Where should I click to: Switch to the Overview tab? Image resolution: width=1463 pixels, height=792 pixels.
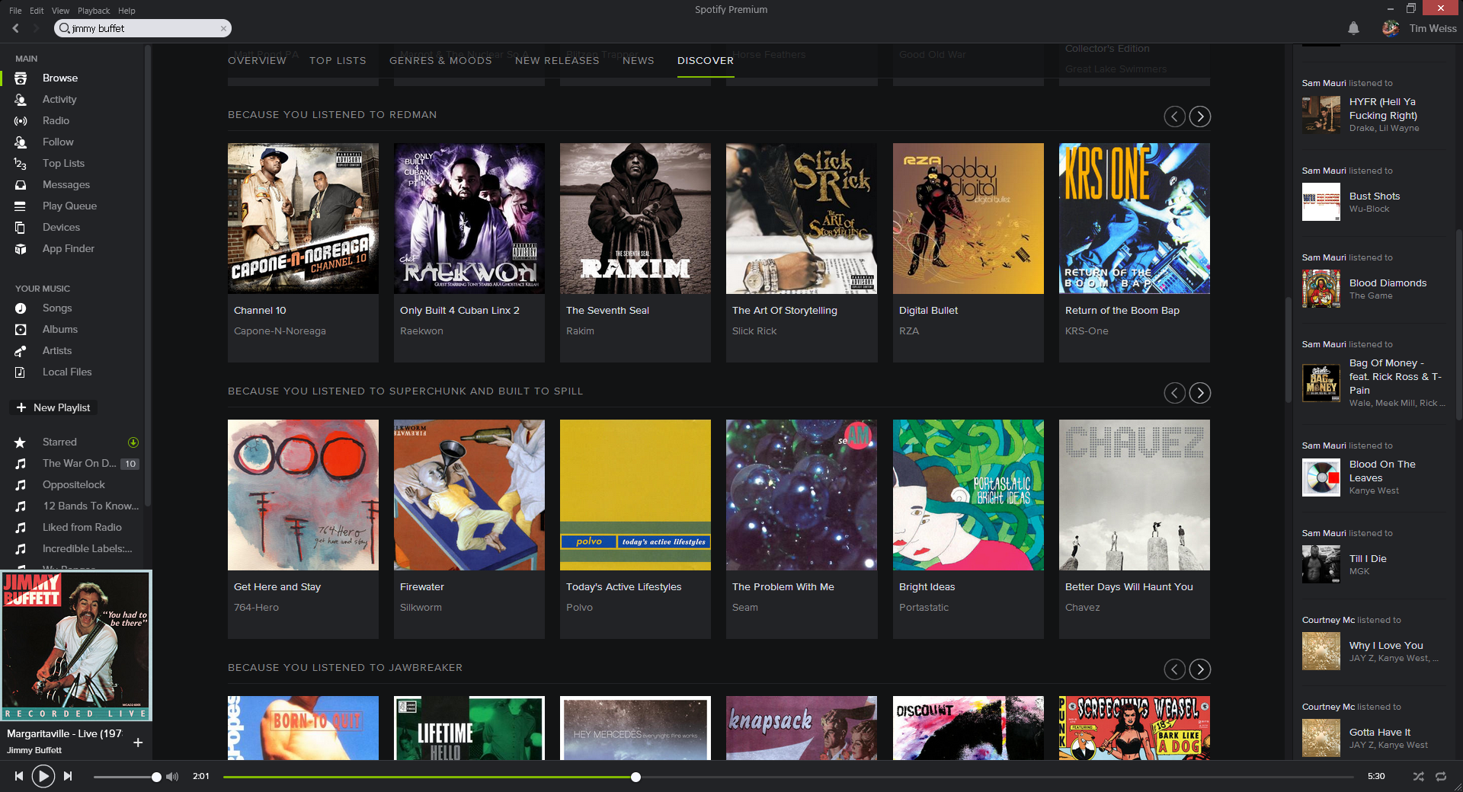click(257, 61)
